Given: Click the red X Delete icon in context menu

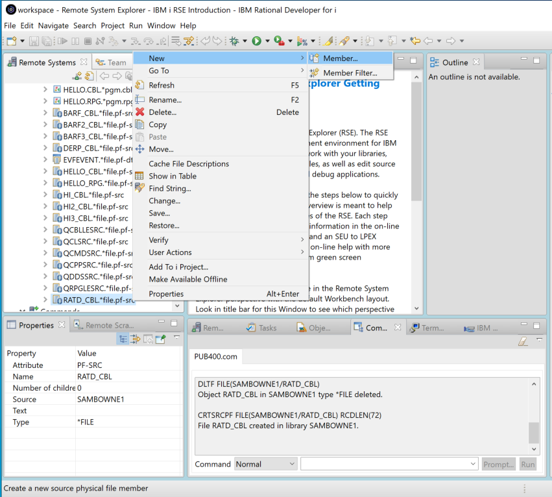Looking at the screenshot, I should click(139, 112).
